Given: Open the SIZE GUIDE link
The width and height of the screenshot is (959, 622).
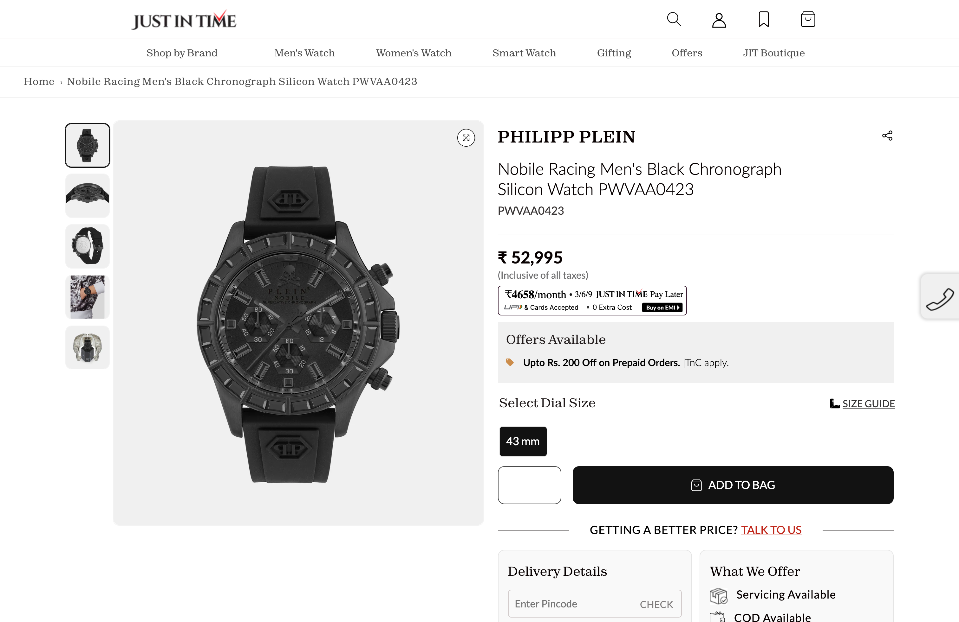Looking at the screenshot, I should [868, 403].
